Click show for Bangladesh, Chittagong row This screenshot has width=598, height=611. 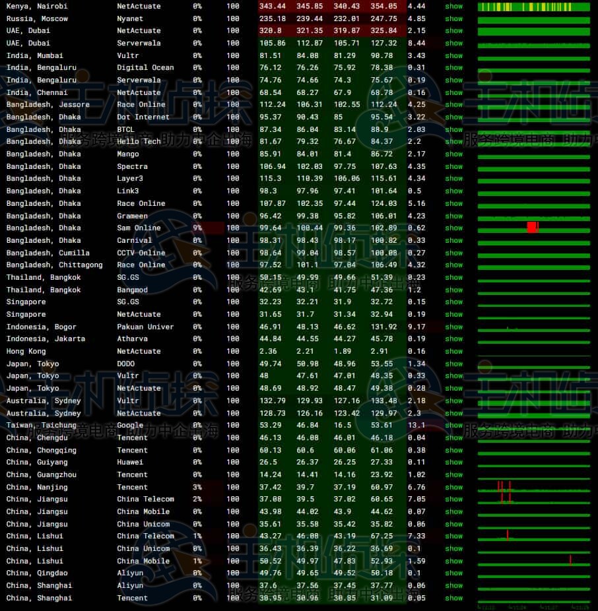(x=453, y=265)
